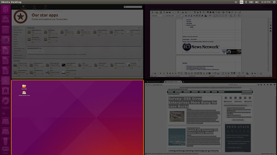Click the Undo icon in Writer toolbar
The height and width of the screenshot is (155, 277).
coord(186,12)
